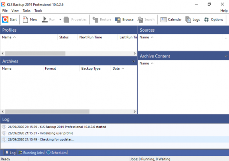Click the Profiles scrollbar left arrow
Screen dimensions: 229x161
click(x=3, y=53)
